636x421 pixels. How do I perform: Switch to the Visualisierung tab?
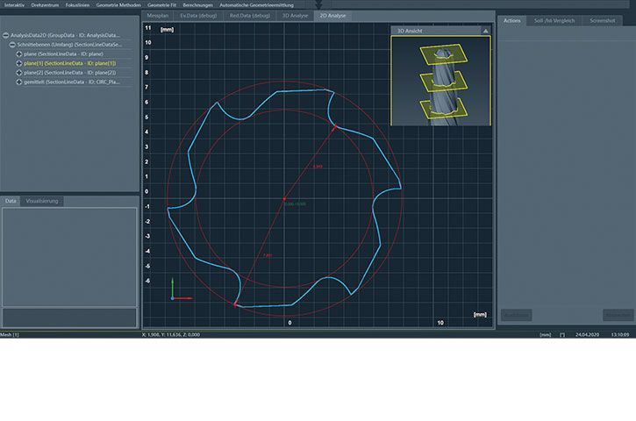(42, 201)
